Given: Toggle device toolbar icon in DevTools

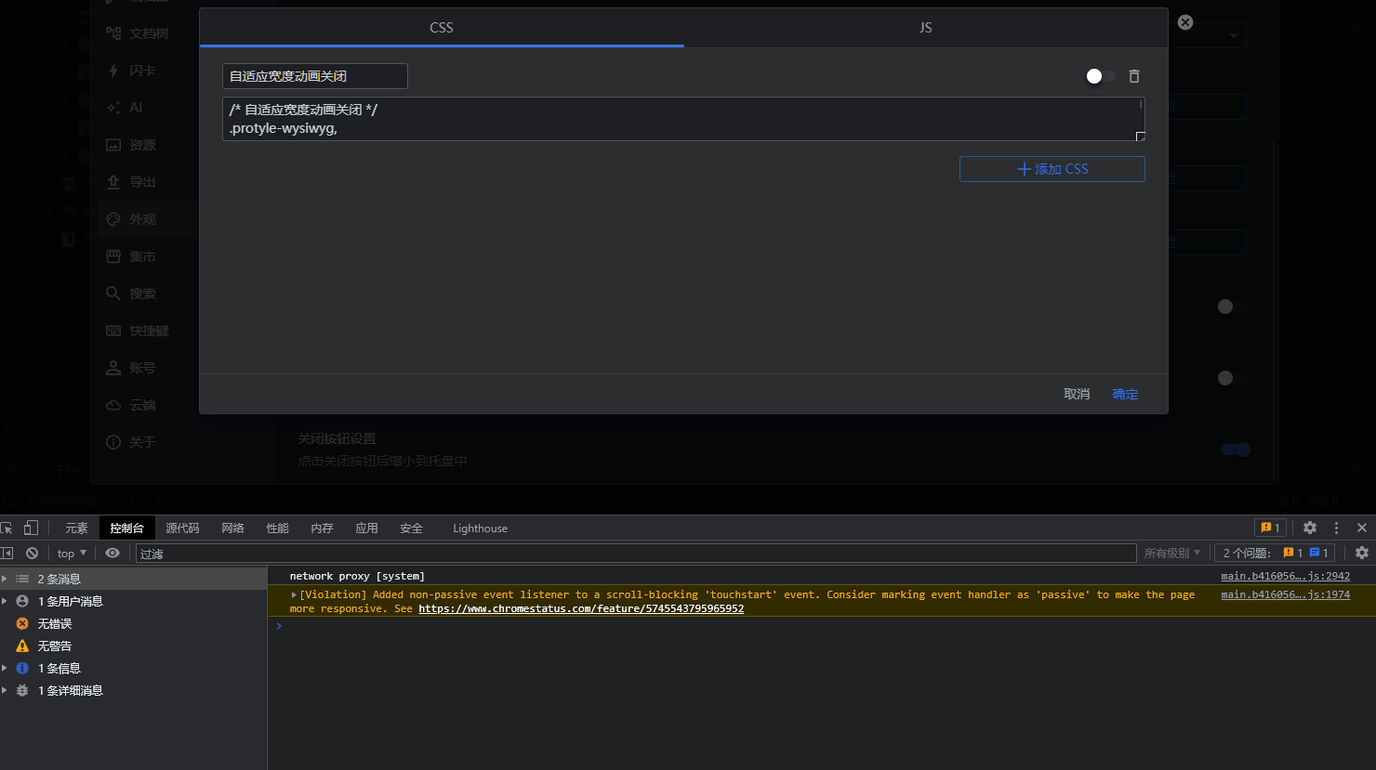Looking at the screenshot, I should tap(31, 528).
